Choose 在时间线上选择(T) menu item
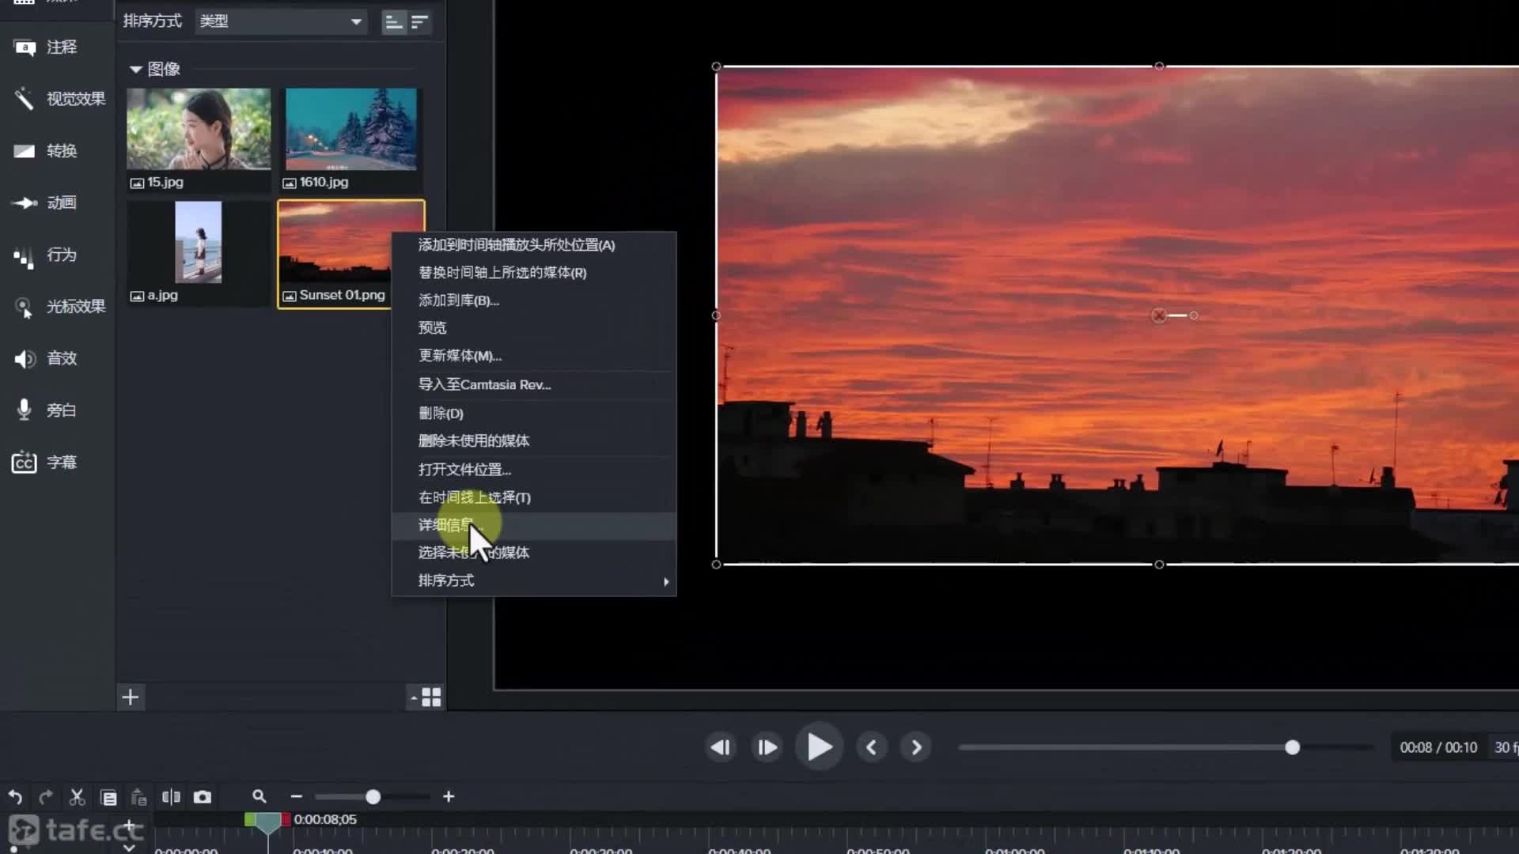This screenshot has width=1519, height=854. (534, 497)
